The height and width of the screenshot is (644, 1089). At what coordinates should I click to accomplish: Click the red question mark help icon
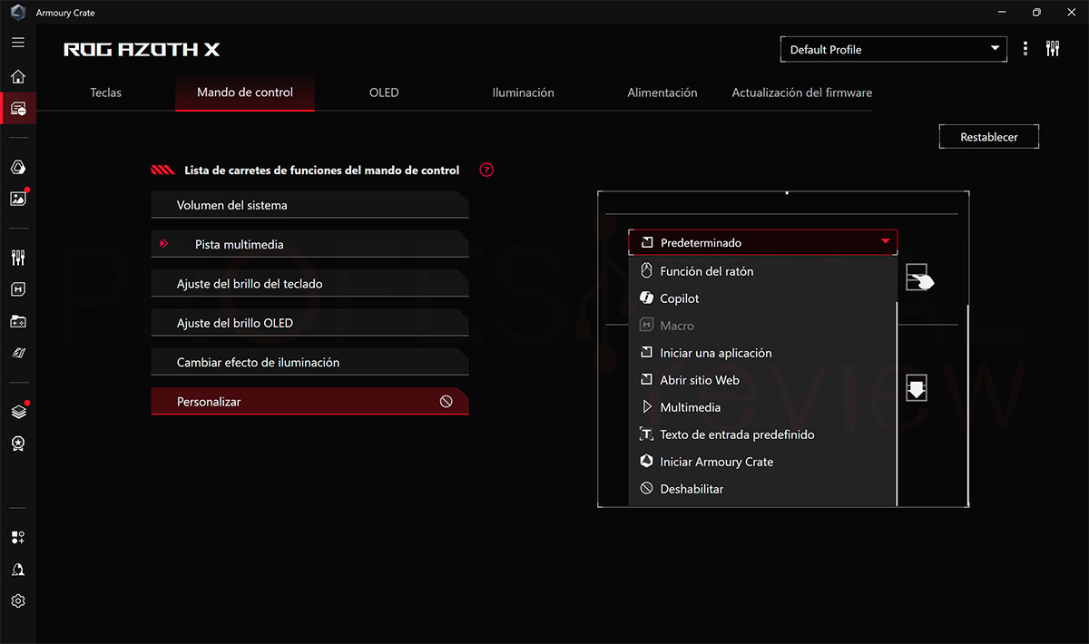point(486,170)
